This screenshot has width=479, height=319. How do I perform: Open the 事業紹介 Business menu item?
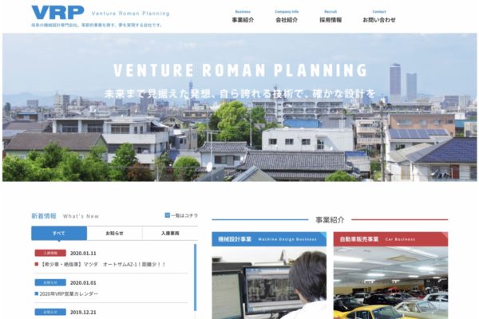point(243,17)
